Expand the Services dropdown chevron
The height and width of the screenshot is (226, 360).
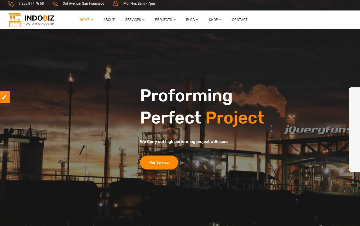click(144, 20)
